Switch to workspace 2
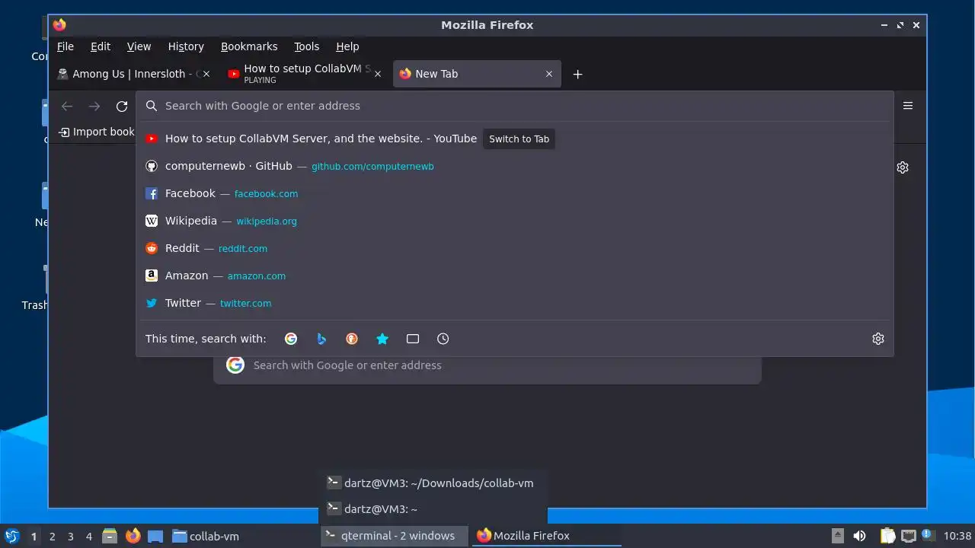 [53, 536]
